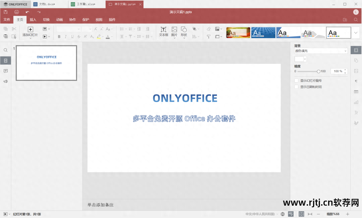Start slideshow from status bar play icon
The height and width of the screenshot is (218, 362).
(5, 214)
